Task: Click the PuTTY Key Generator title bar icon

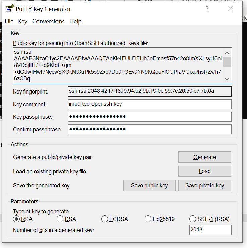Action: (x=10, y=9)
